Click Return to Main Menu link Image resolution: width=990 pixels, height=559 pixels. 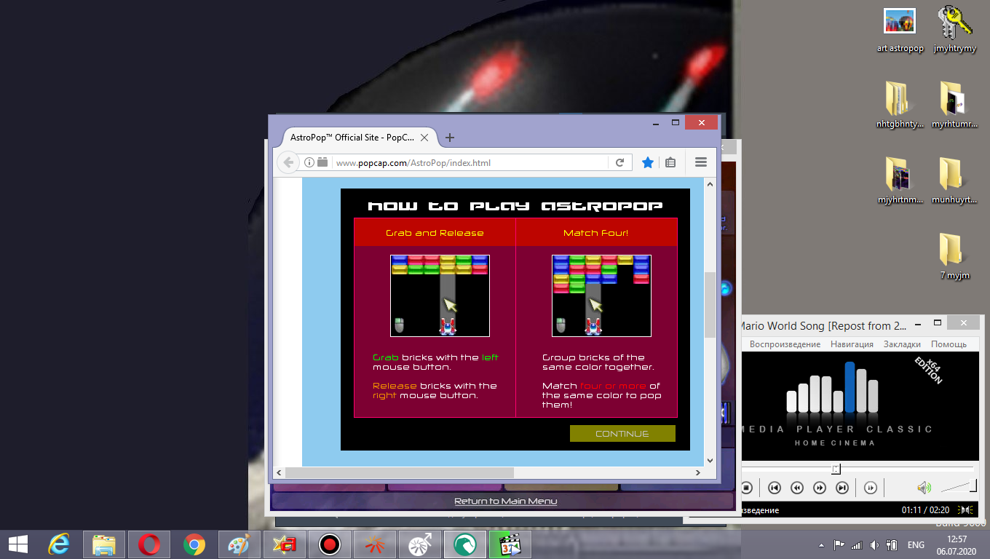click(506, 501)
